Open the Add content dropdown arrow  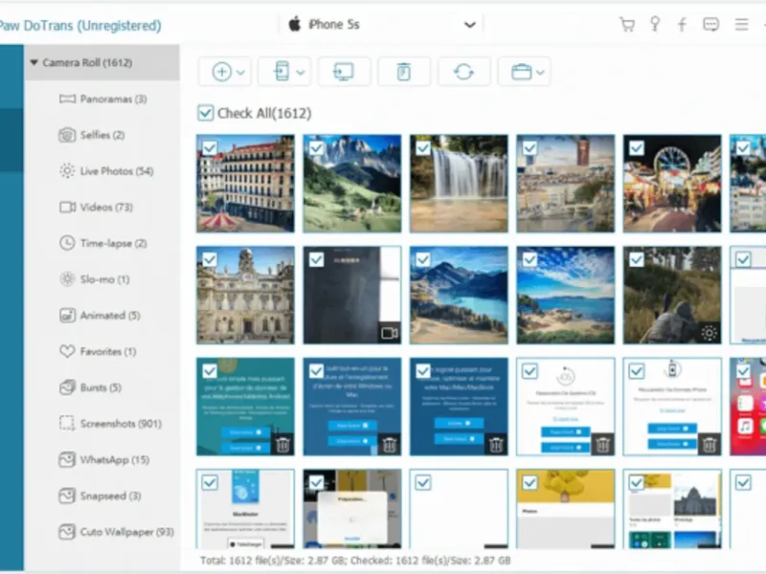tap(241, 73)
